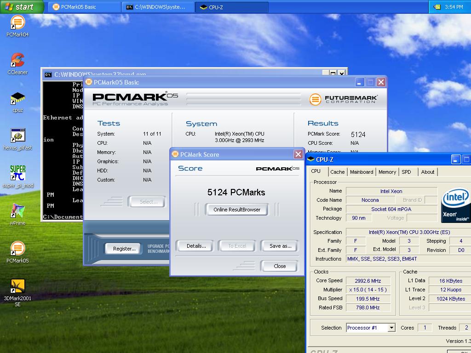Click the Bus Speed 199.5 MHz value

point(368,299)
